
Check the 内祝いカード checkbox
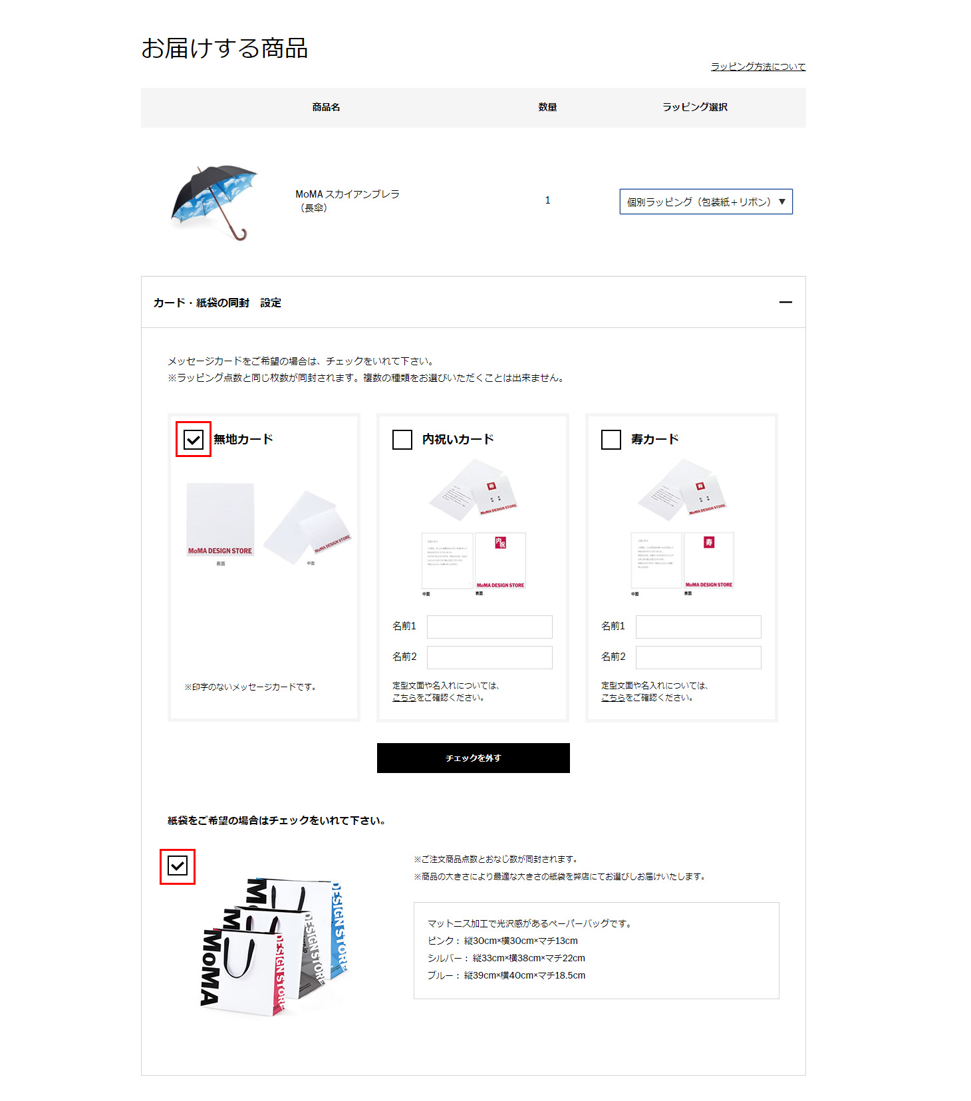pyautogui.click(x=402, y=440)
